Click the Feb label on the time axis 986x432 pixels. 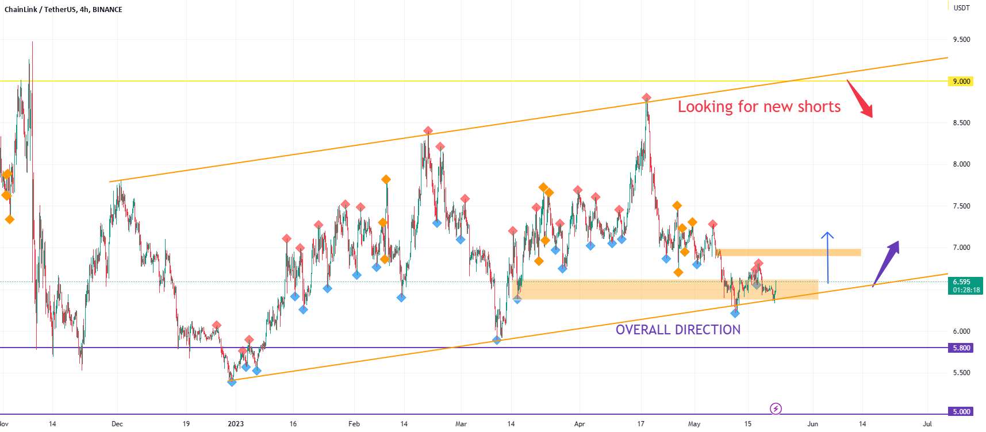(354, 424)
